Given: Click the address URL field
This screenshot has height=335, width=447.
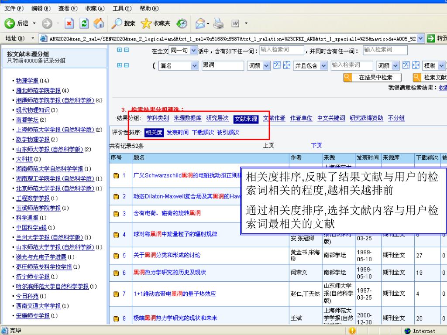Looking at the screenshot, I should (232, 38).
